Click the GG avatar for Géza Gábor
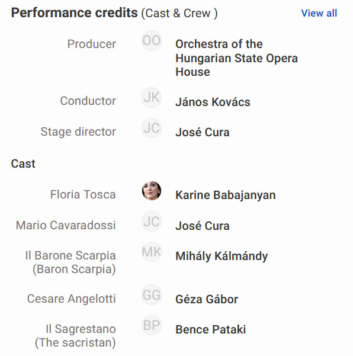The image size is (353, 356). (152, 295)
